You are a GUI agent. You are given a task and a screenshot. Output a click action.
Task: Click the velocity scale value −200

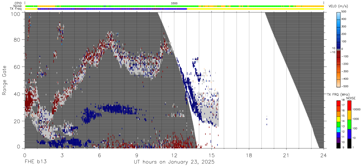point(345,64)
